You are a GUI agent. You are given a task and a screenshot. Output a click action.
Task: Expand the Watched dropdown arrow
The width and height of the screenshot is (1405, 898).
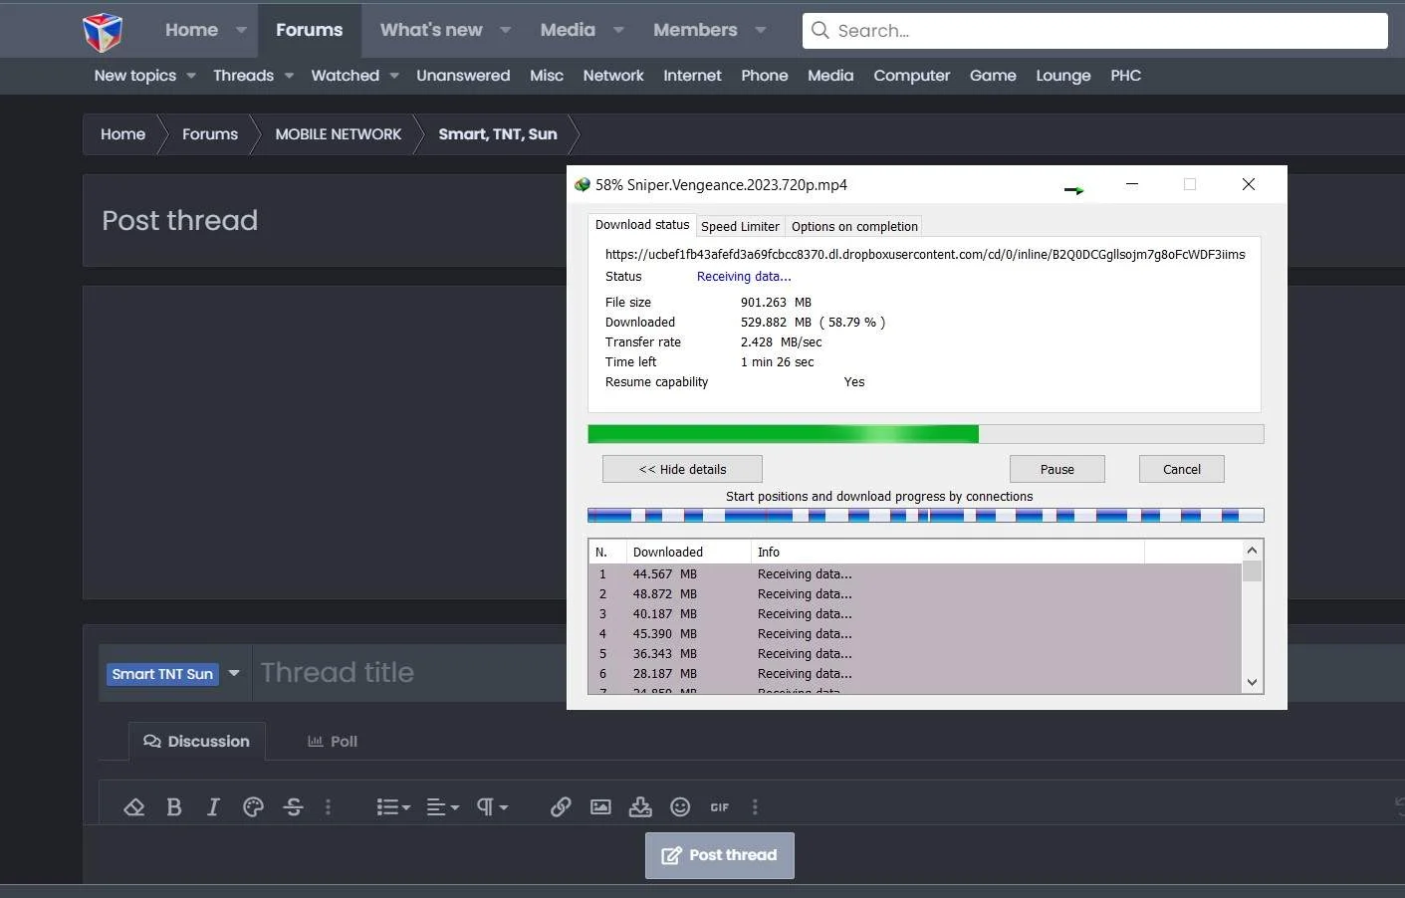click(x=394, y=76)
